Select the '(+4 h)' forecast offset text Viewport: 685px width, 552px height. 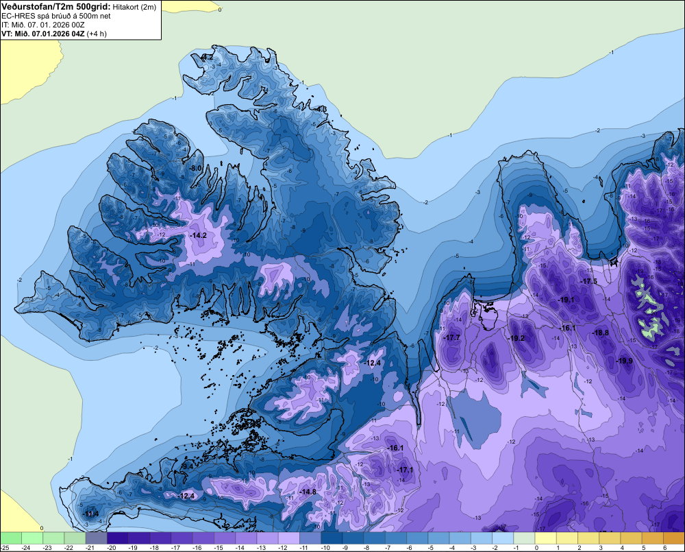tap(97, 34)
